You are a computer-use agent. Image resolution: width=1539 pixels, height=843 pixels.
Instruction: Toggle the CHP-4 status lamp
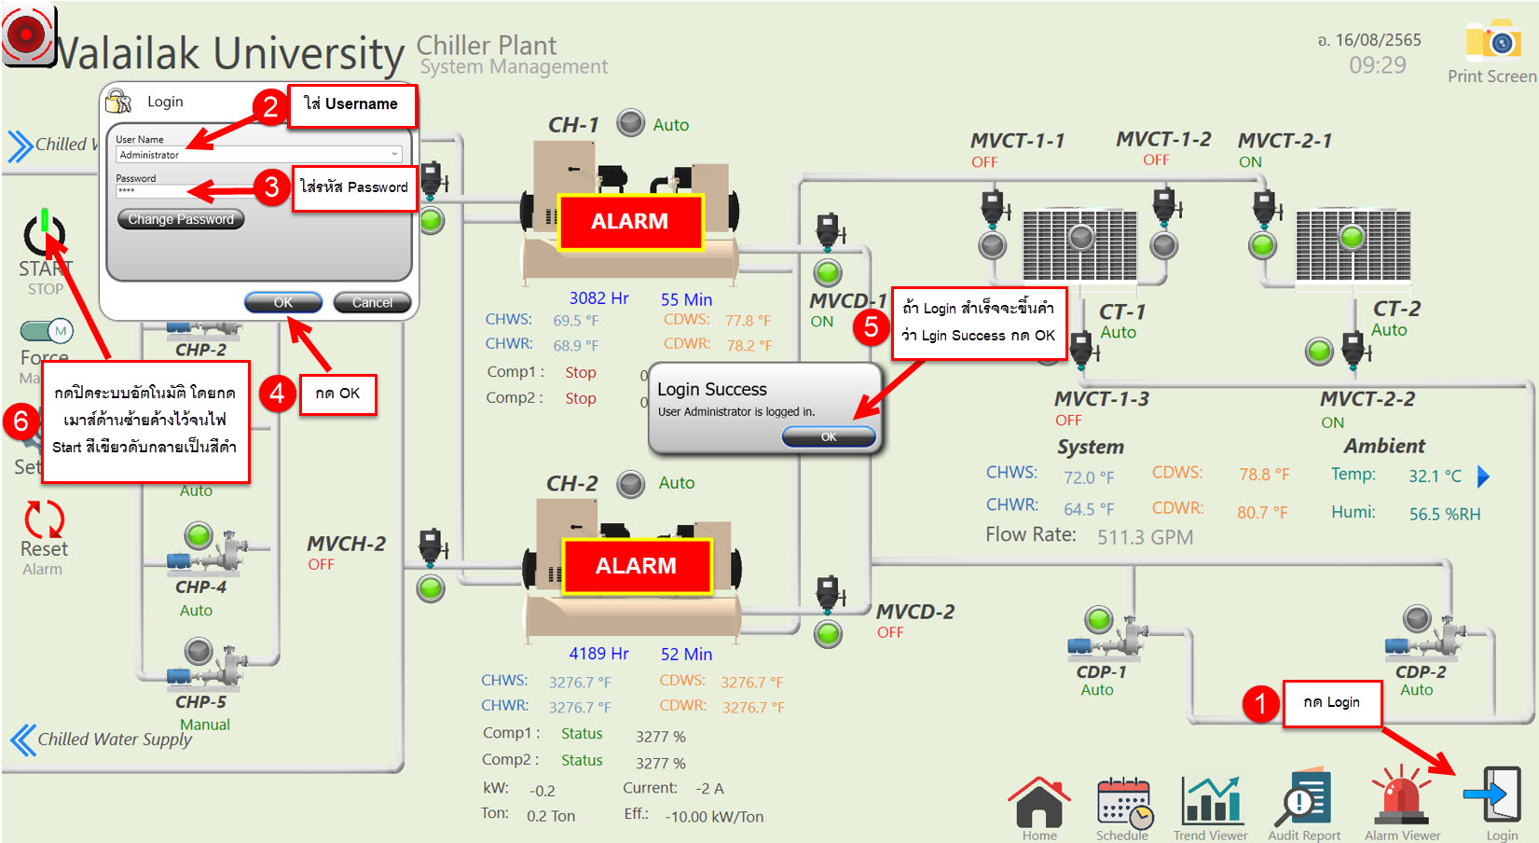pyautogui.click(x=199, y=535)
